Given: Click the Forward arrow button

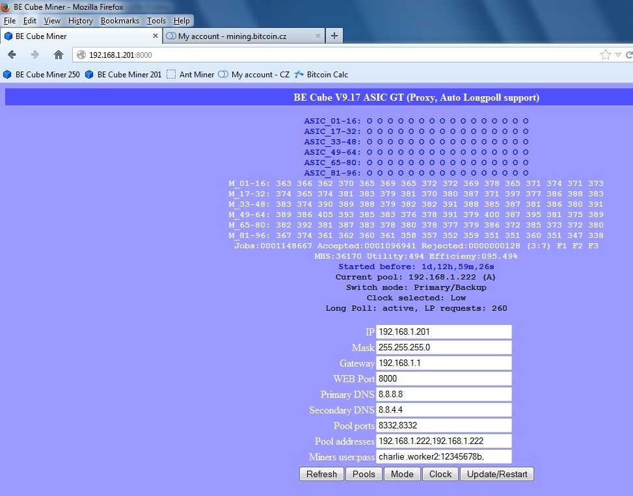Looking at the screenshot, I should pyautogui.click(x=35, y=55).
